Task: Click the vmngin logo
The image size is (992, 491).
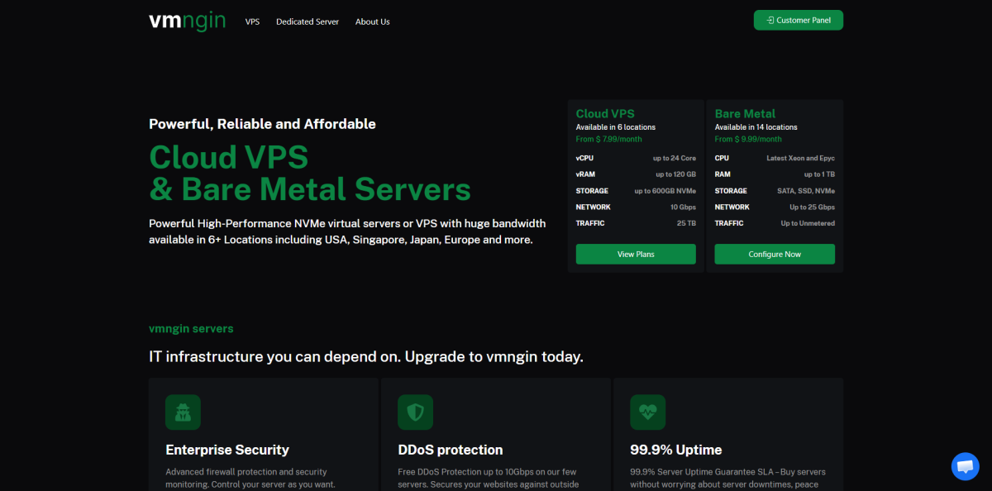Action: coord(187,21)
